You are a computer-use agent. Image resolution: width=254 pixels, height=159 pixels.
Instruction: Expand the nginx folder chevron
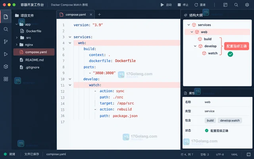pyautogui.click(x=17, y=45)
